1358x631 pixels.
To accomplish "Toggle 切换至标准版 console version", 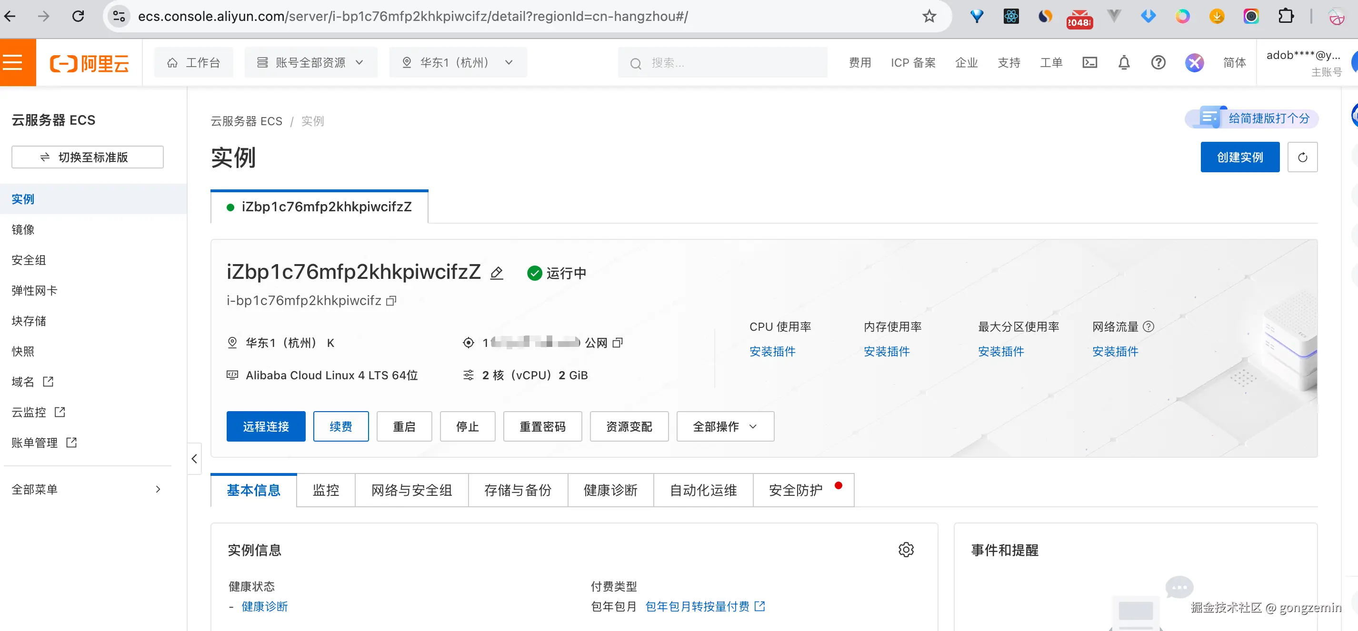I will tap(88, 157).
